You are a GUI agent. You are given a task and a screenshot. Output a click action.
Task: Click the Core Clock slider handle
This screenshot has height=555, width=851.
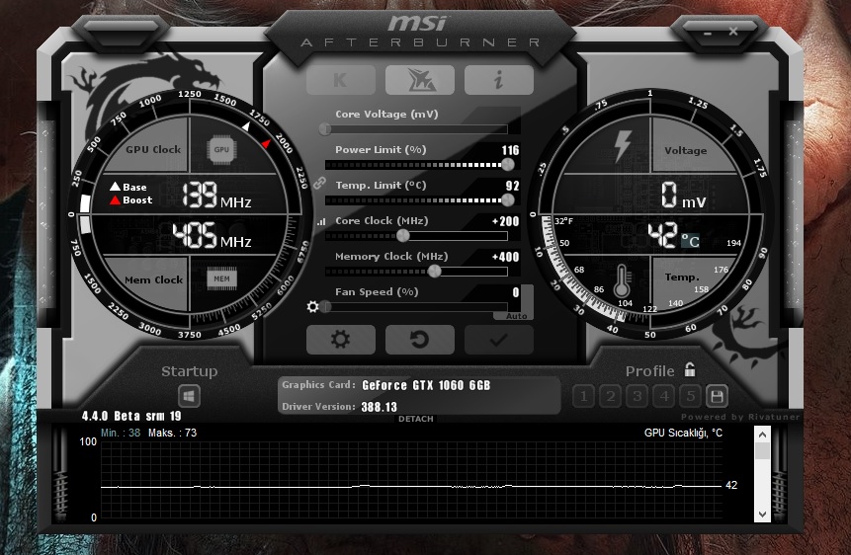pos(402,235)
